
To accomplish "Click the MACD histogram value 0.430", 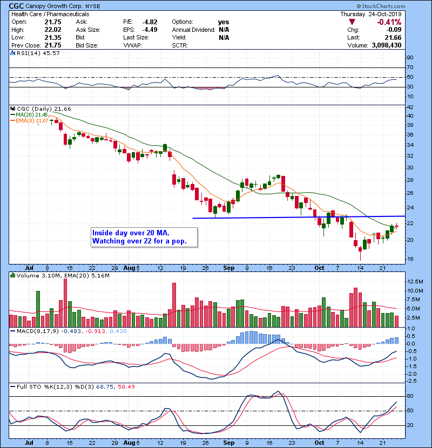I will point(118,331).
